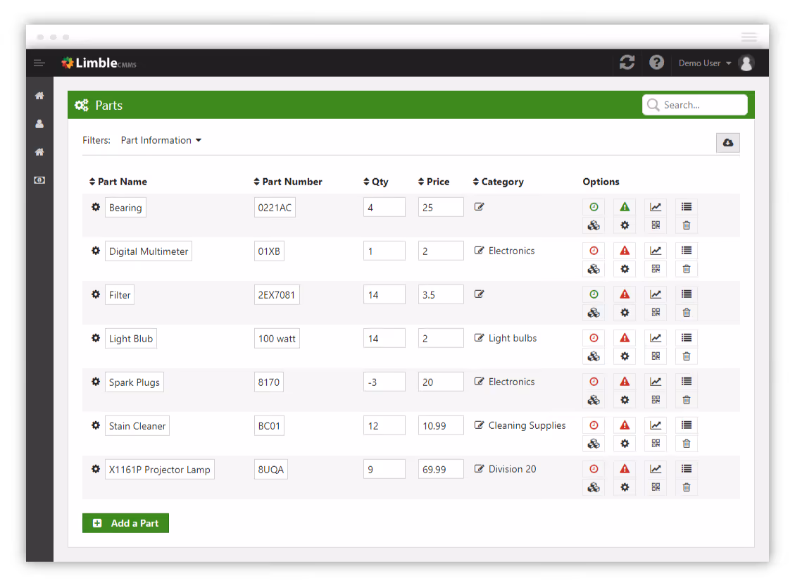Click the Add a Part button
The image size is (795, 588).
(x=125, y=523)
